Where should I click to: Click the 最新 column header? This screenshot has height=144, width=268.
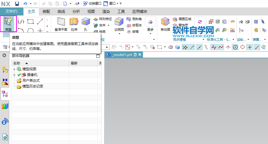(83, 63)
